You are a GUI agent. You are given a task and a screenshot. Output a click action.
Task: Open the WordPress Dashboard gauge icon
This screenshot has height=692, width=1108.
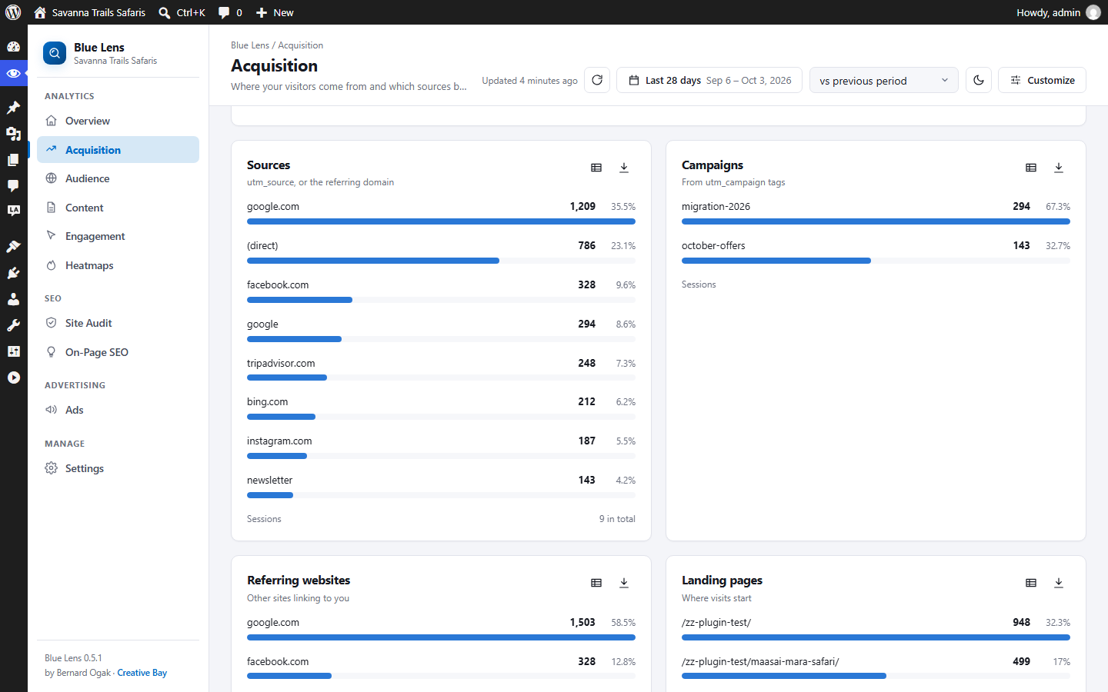pos(13,46)
